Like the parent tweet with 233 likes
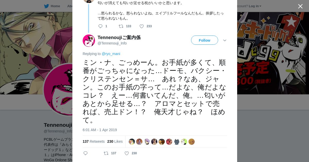The height and width of the screenshot is (162, 309). click(x=142, y=26)
